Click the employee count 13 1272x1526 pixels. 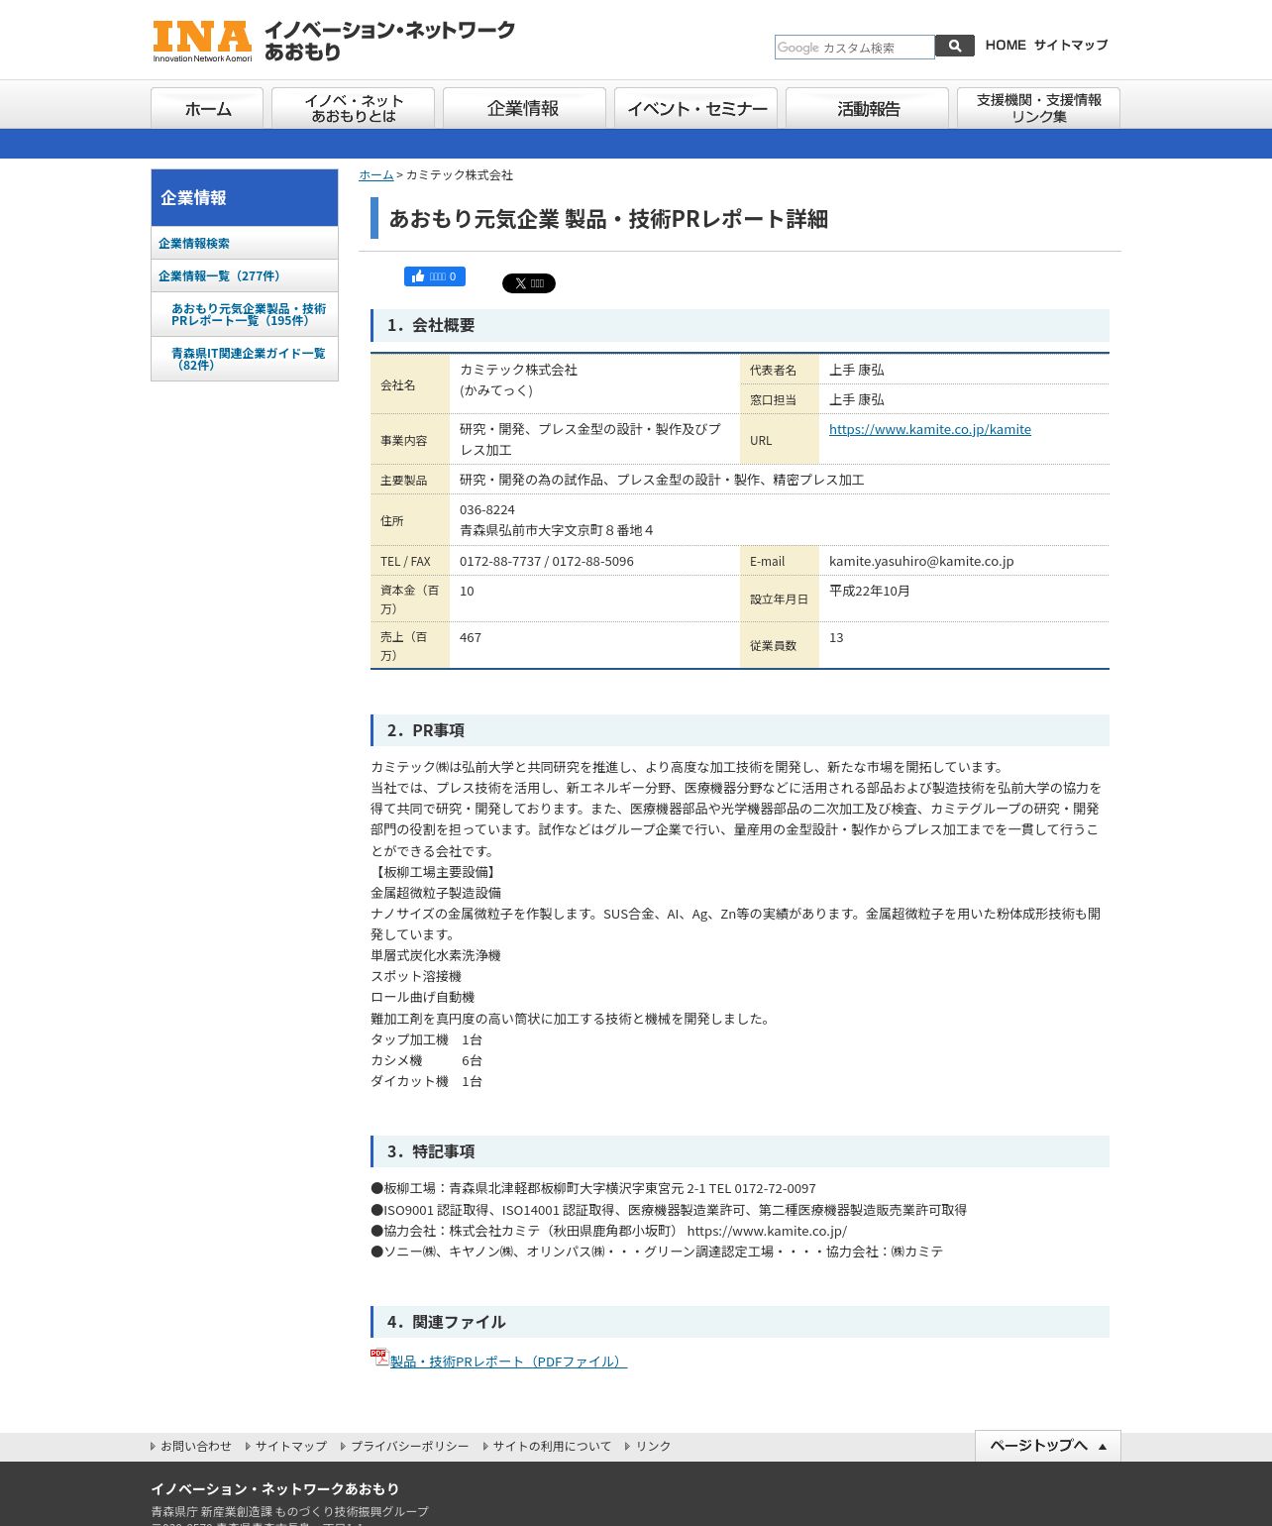(836, 637)
